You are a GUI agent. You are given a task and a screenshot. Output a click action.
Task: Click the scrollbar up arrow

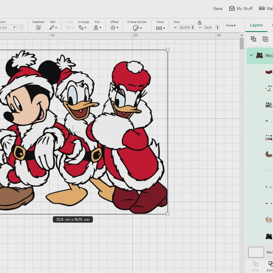click(x=242, y=35)
